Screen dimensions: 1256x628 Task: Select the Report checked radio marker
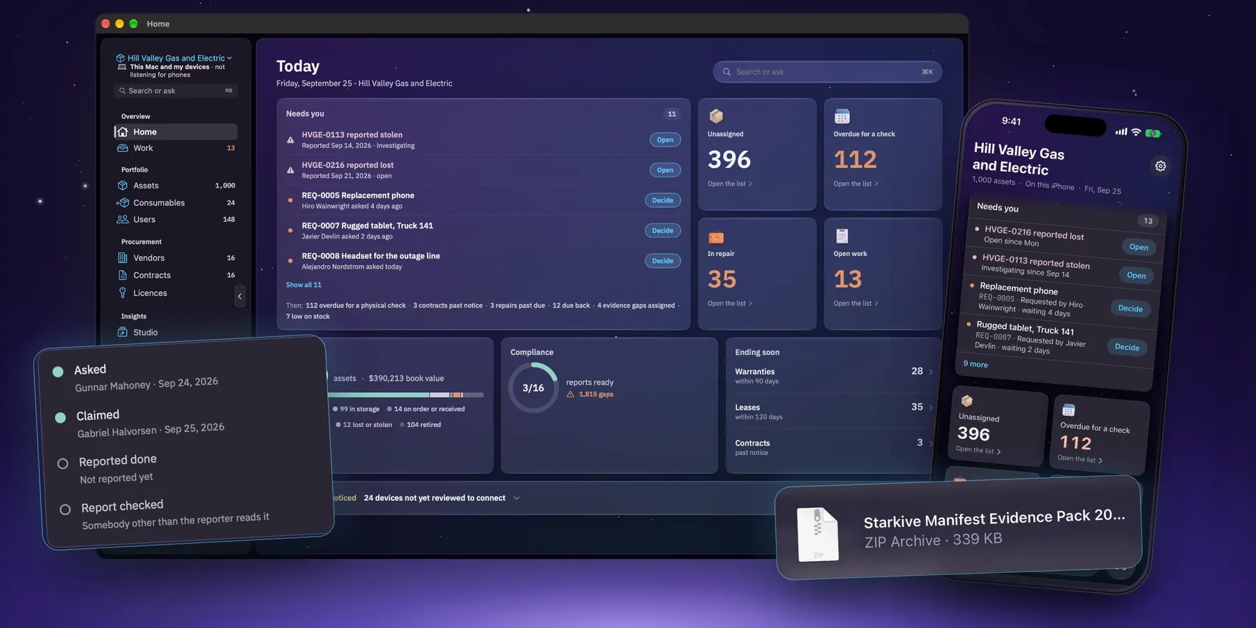point(65,509)
